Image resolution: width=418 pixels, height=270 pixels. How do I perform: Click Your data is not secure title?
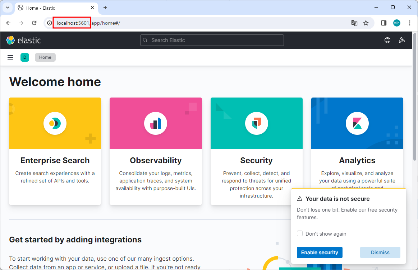337,199
